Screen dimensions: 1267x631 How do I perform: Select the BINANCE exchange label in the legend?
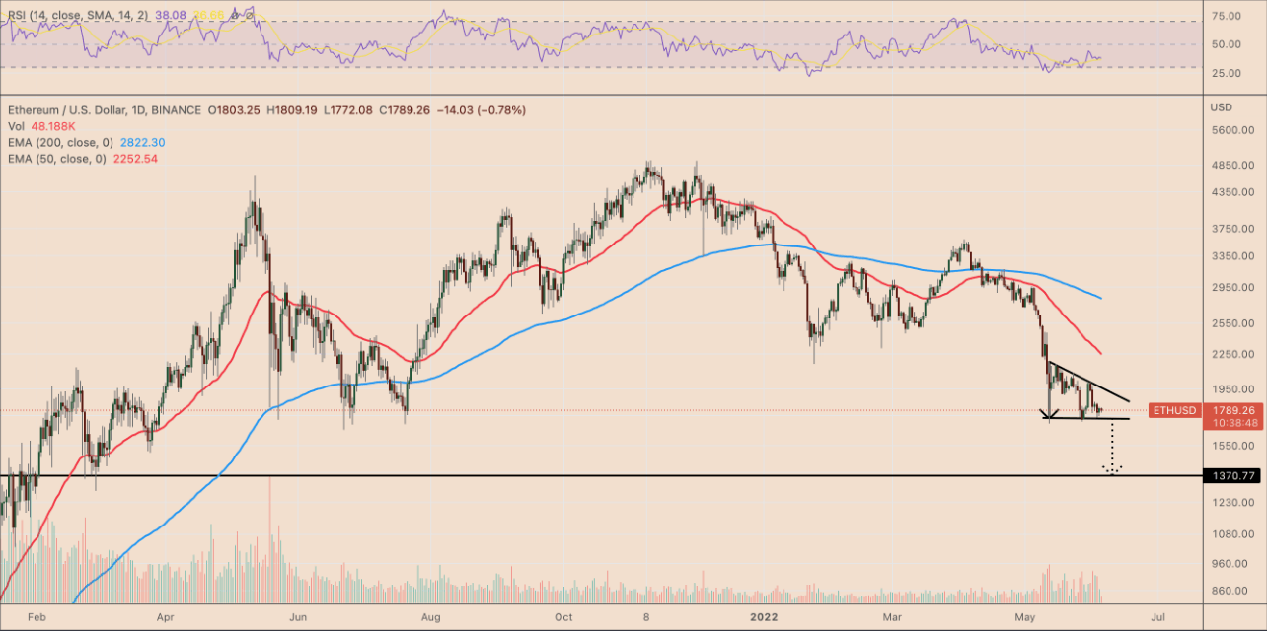click(x=178, y=109)
